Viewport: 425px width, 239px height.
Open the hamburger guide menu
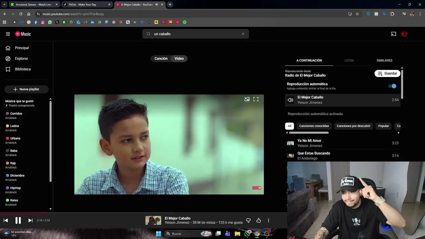click(x=8, y=34)
